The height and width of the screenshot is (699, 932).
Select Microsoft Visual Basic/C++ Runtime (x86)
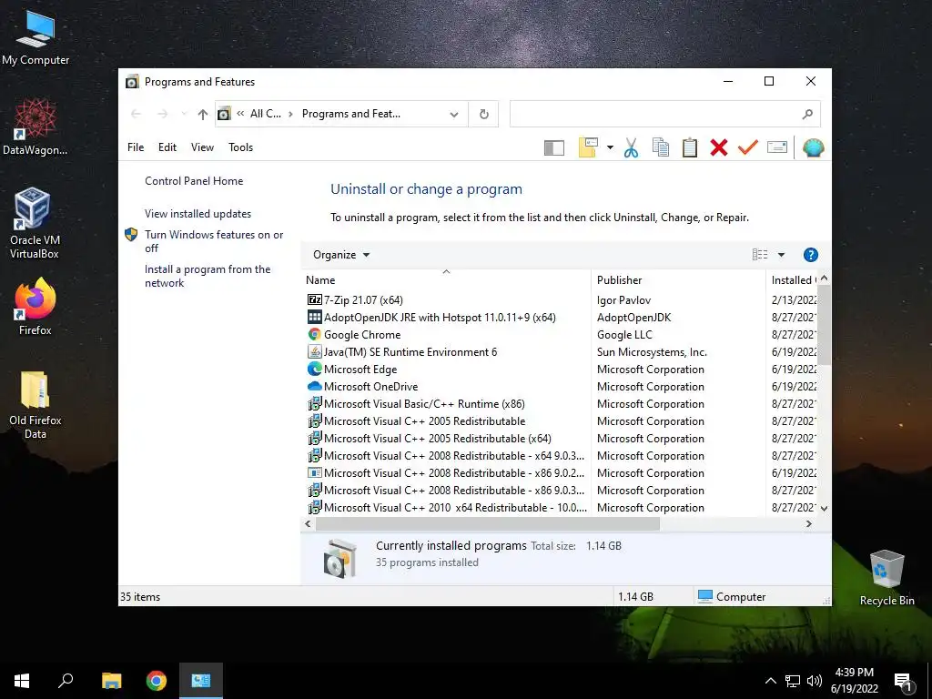(424, 403)
